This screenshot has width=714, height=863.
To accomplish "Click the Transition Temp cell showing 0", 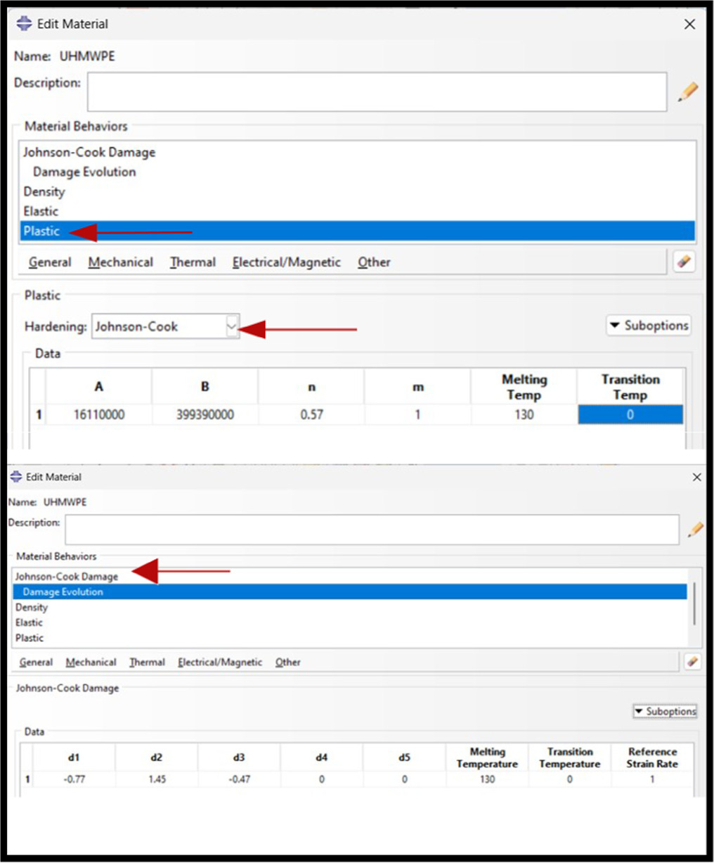I will pos(630,415).
